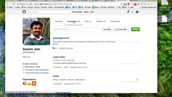Screen dimensions: 172x97
Task: Click the green New repository button
Action: [135, 29]
